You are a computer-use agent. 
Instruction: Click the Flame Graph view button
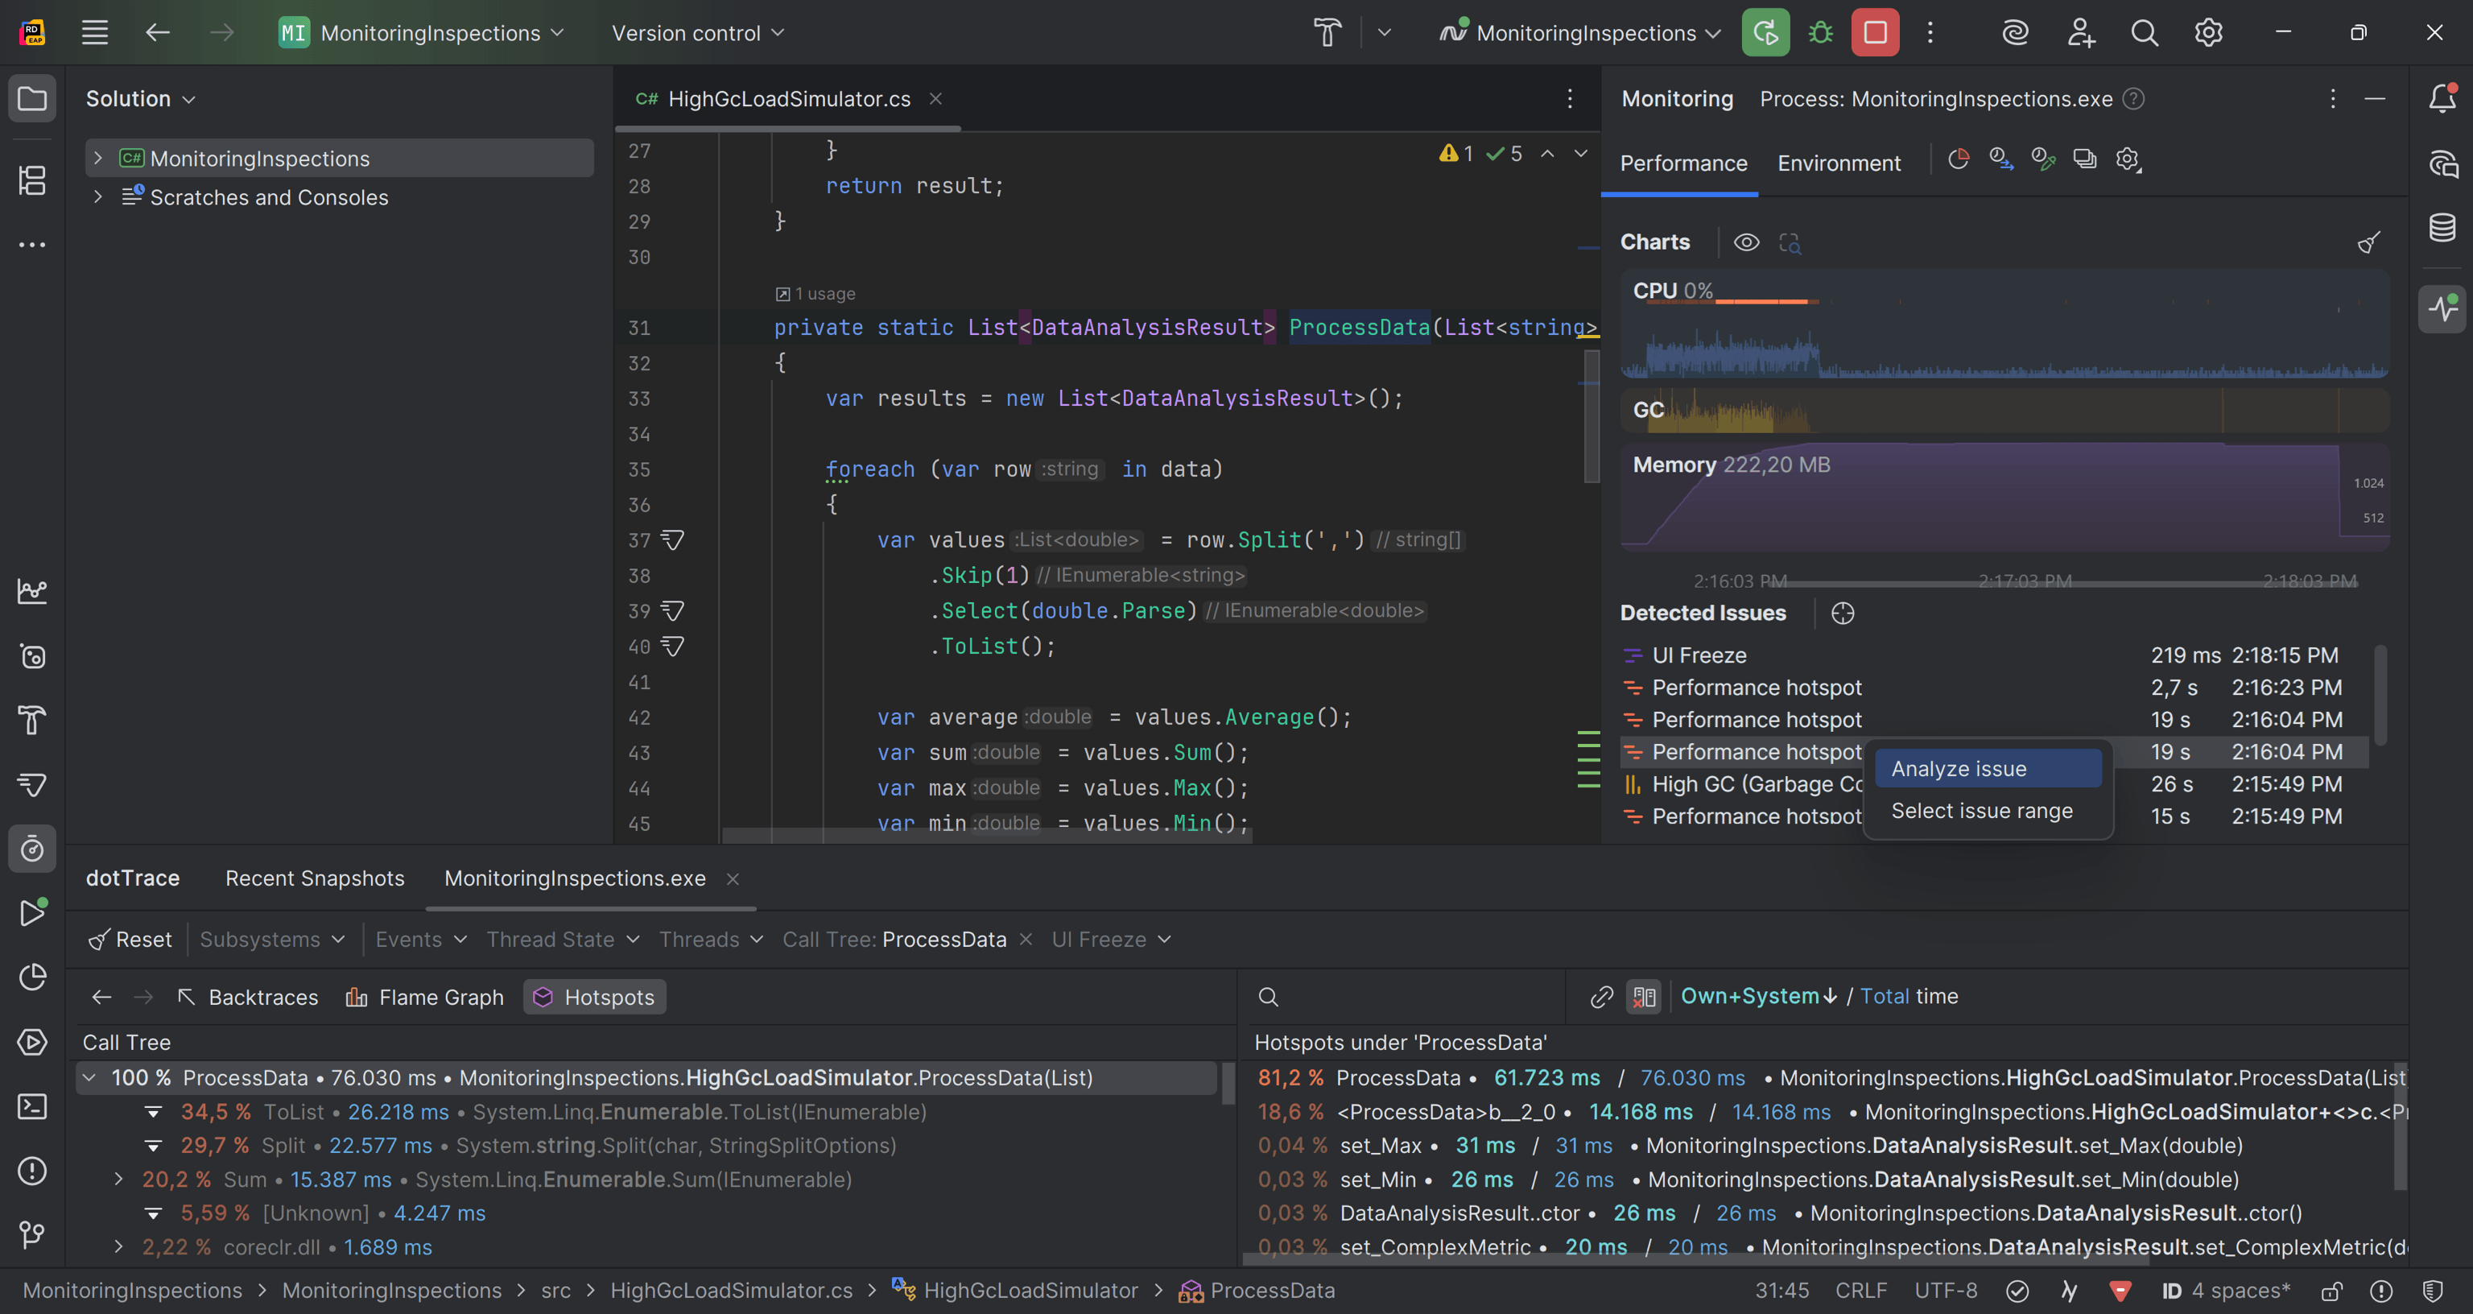pyautogui.click(x=424, y=997)
